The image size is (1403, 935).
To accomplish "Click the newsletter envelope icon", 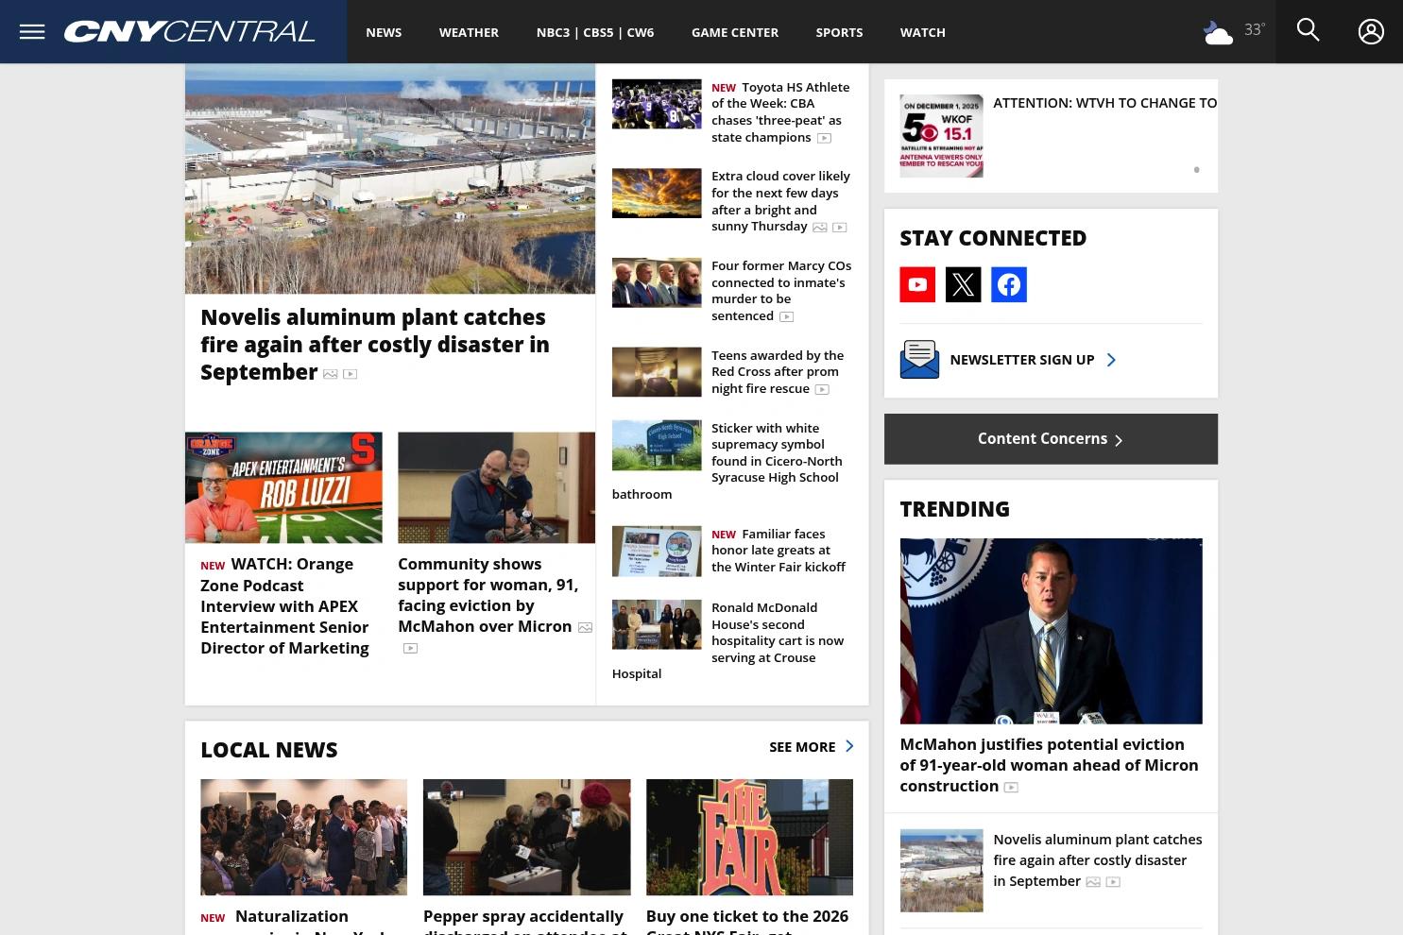I will click(x=919, y=360).
